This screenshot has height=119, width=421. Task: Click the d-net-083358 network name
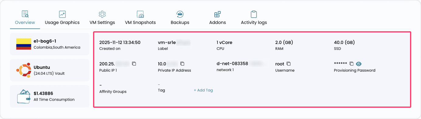click(232, 64)
